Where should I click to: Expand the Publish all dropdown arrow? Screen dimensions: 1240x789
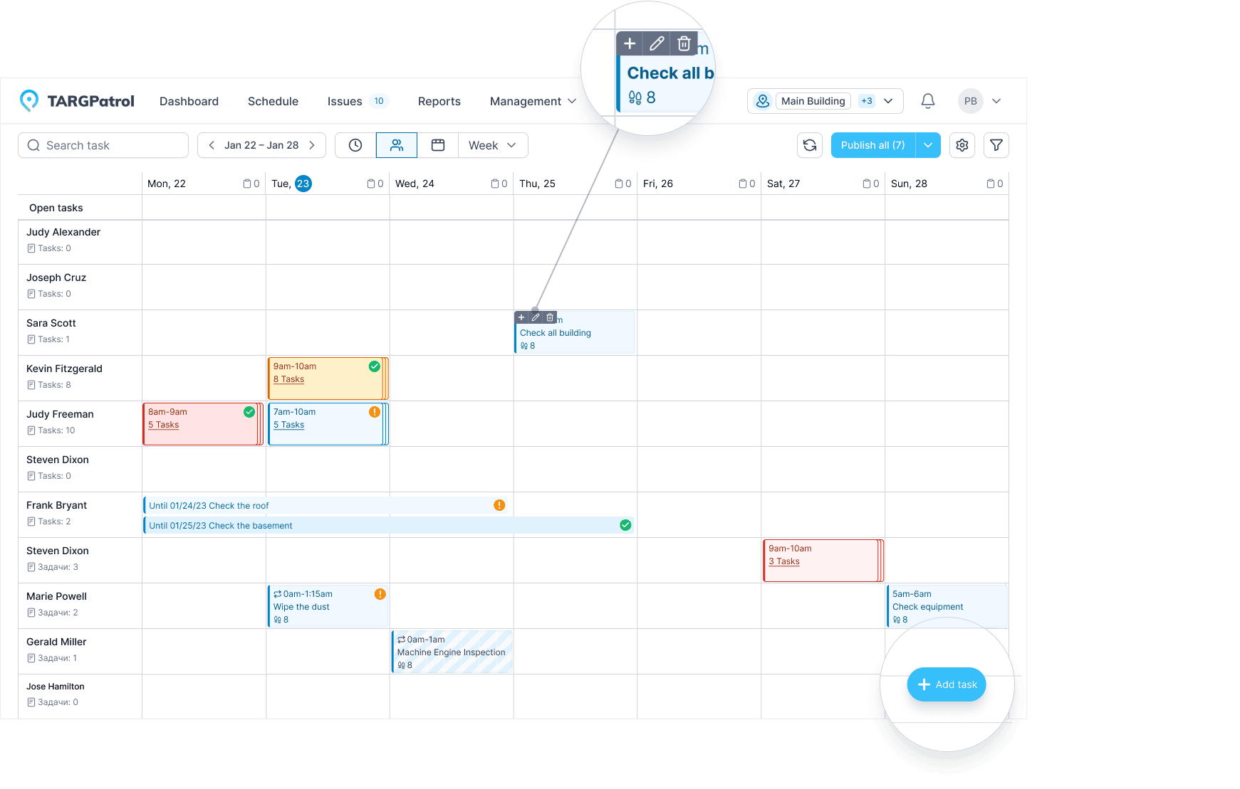[928, 145]
